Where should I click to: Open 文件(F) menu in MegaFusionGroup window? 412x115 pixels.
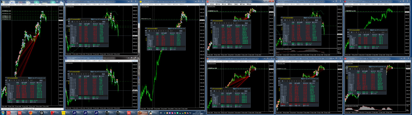6,4
